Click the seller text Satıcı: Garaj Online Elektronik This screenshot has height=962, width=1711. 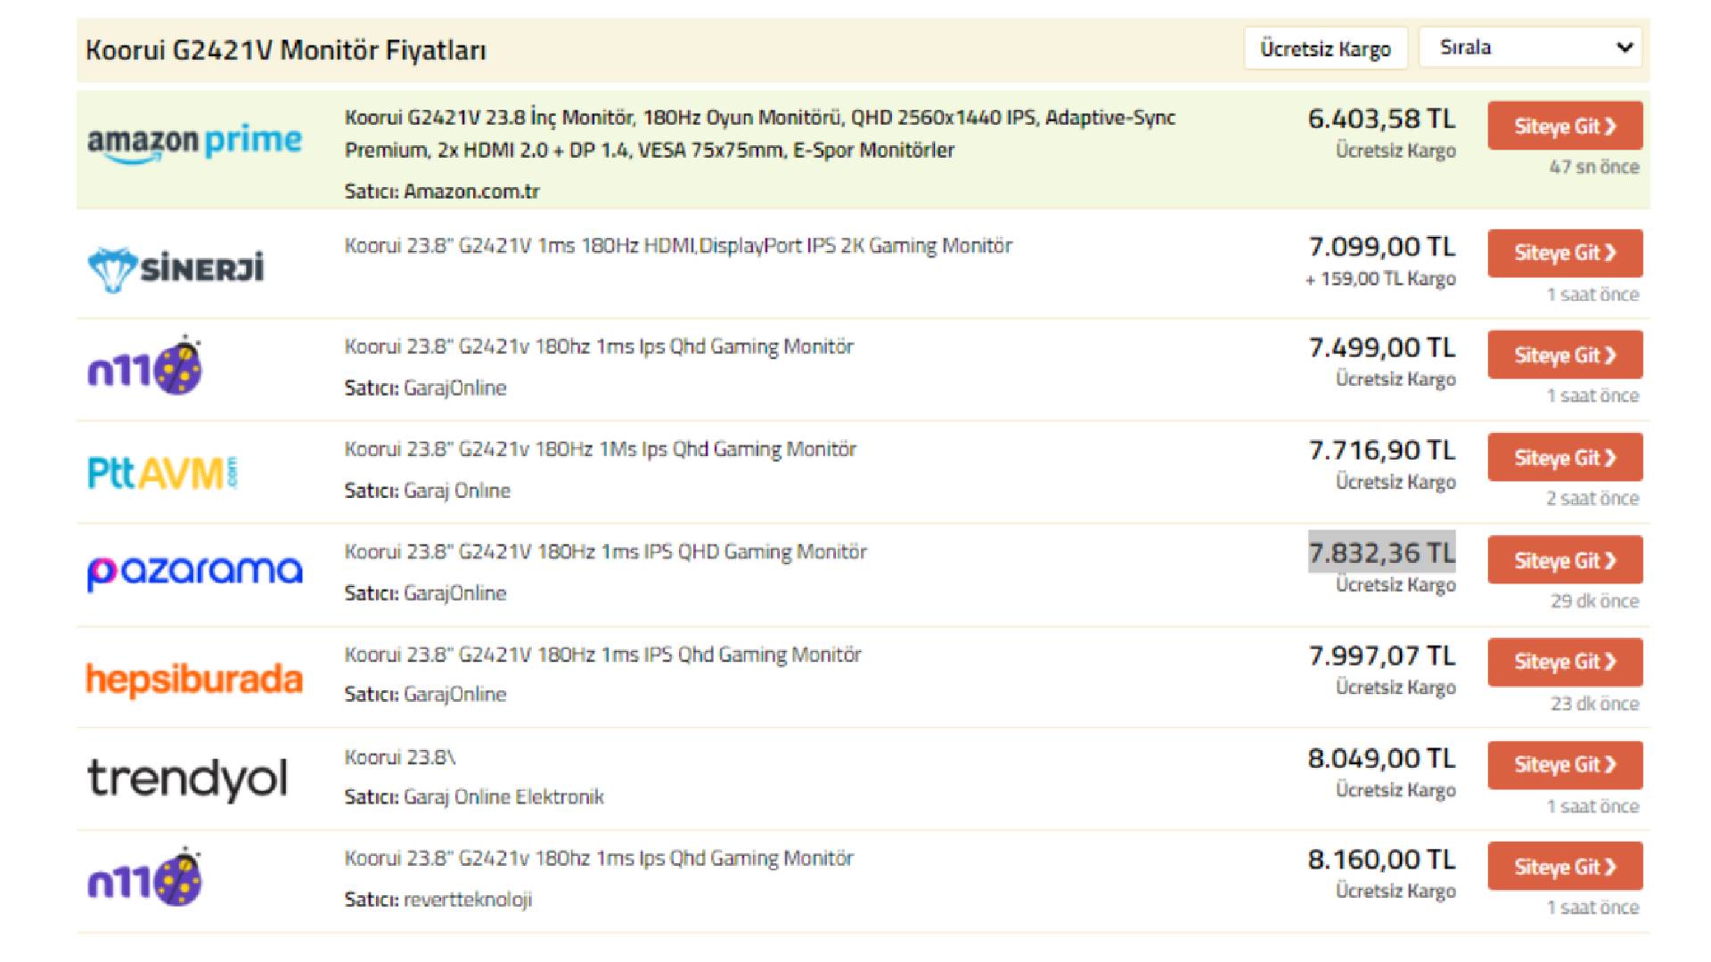click(x=474, y=796)
